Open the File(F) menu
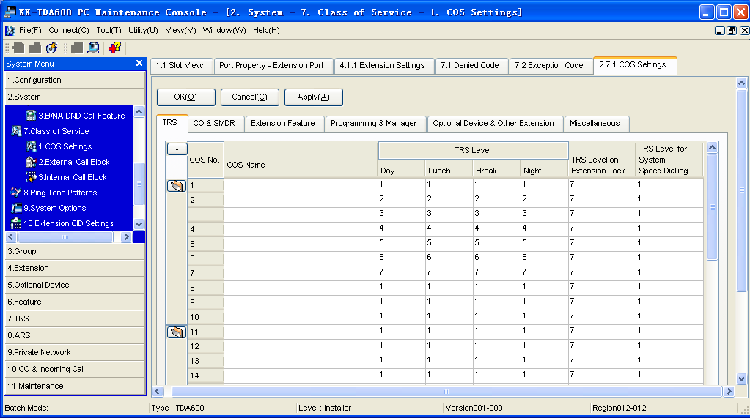This screenshot has width=750, height=418. [30, 30]
